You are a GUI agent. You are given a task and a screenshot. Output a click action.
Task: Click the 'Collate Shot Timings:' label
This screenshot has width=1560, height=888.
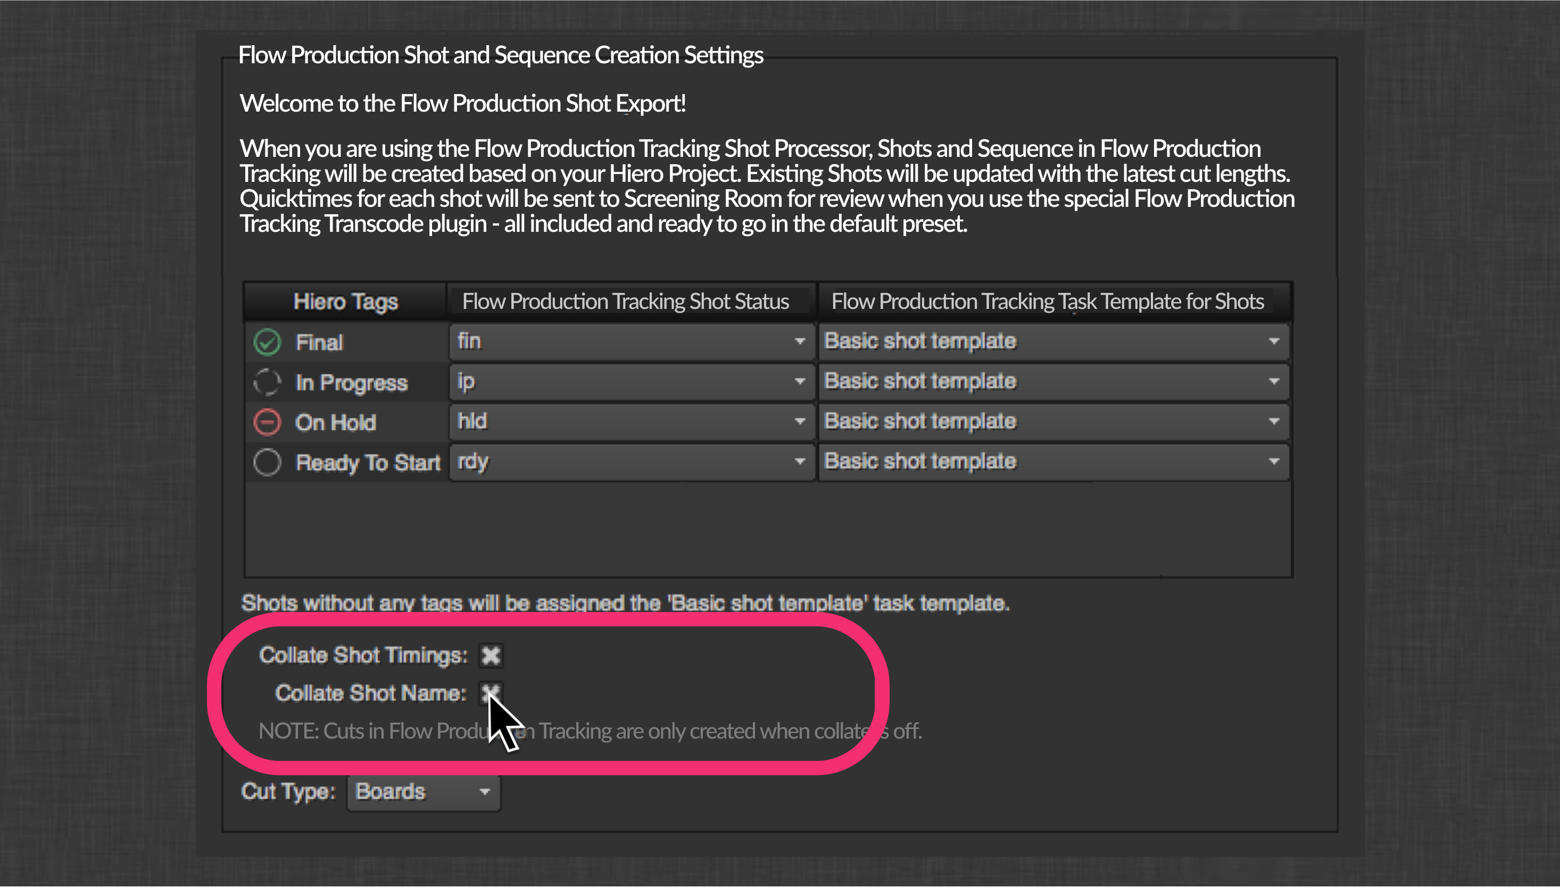363,656
